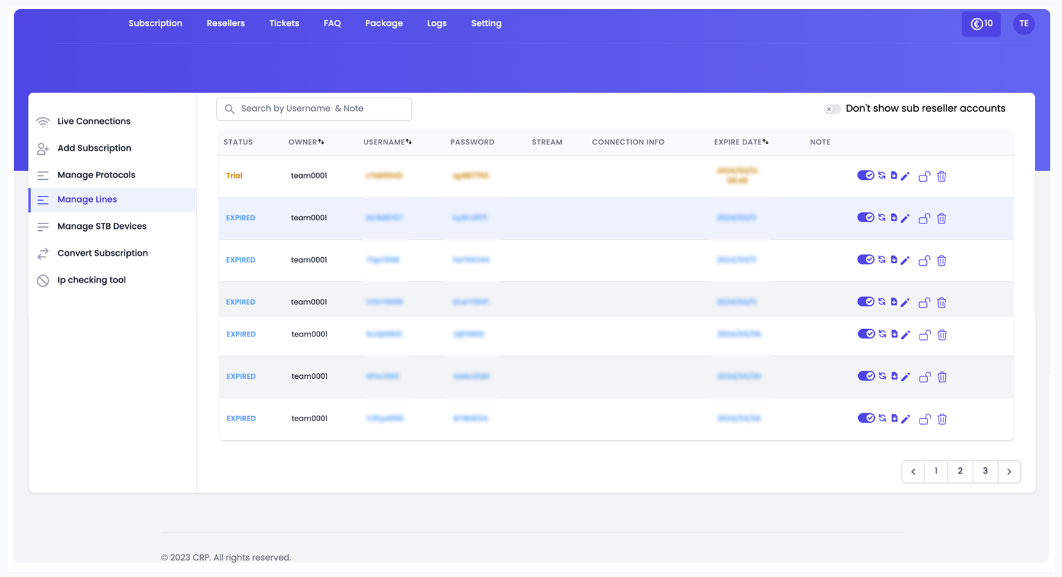Click the CONNECTION INFO column header
1062x577 pixels.
(628, 142)
